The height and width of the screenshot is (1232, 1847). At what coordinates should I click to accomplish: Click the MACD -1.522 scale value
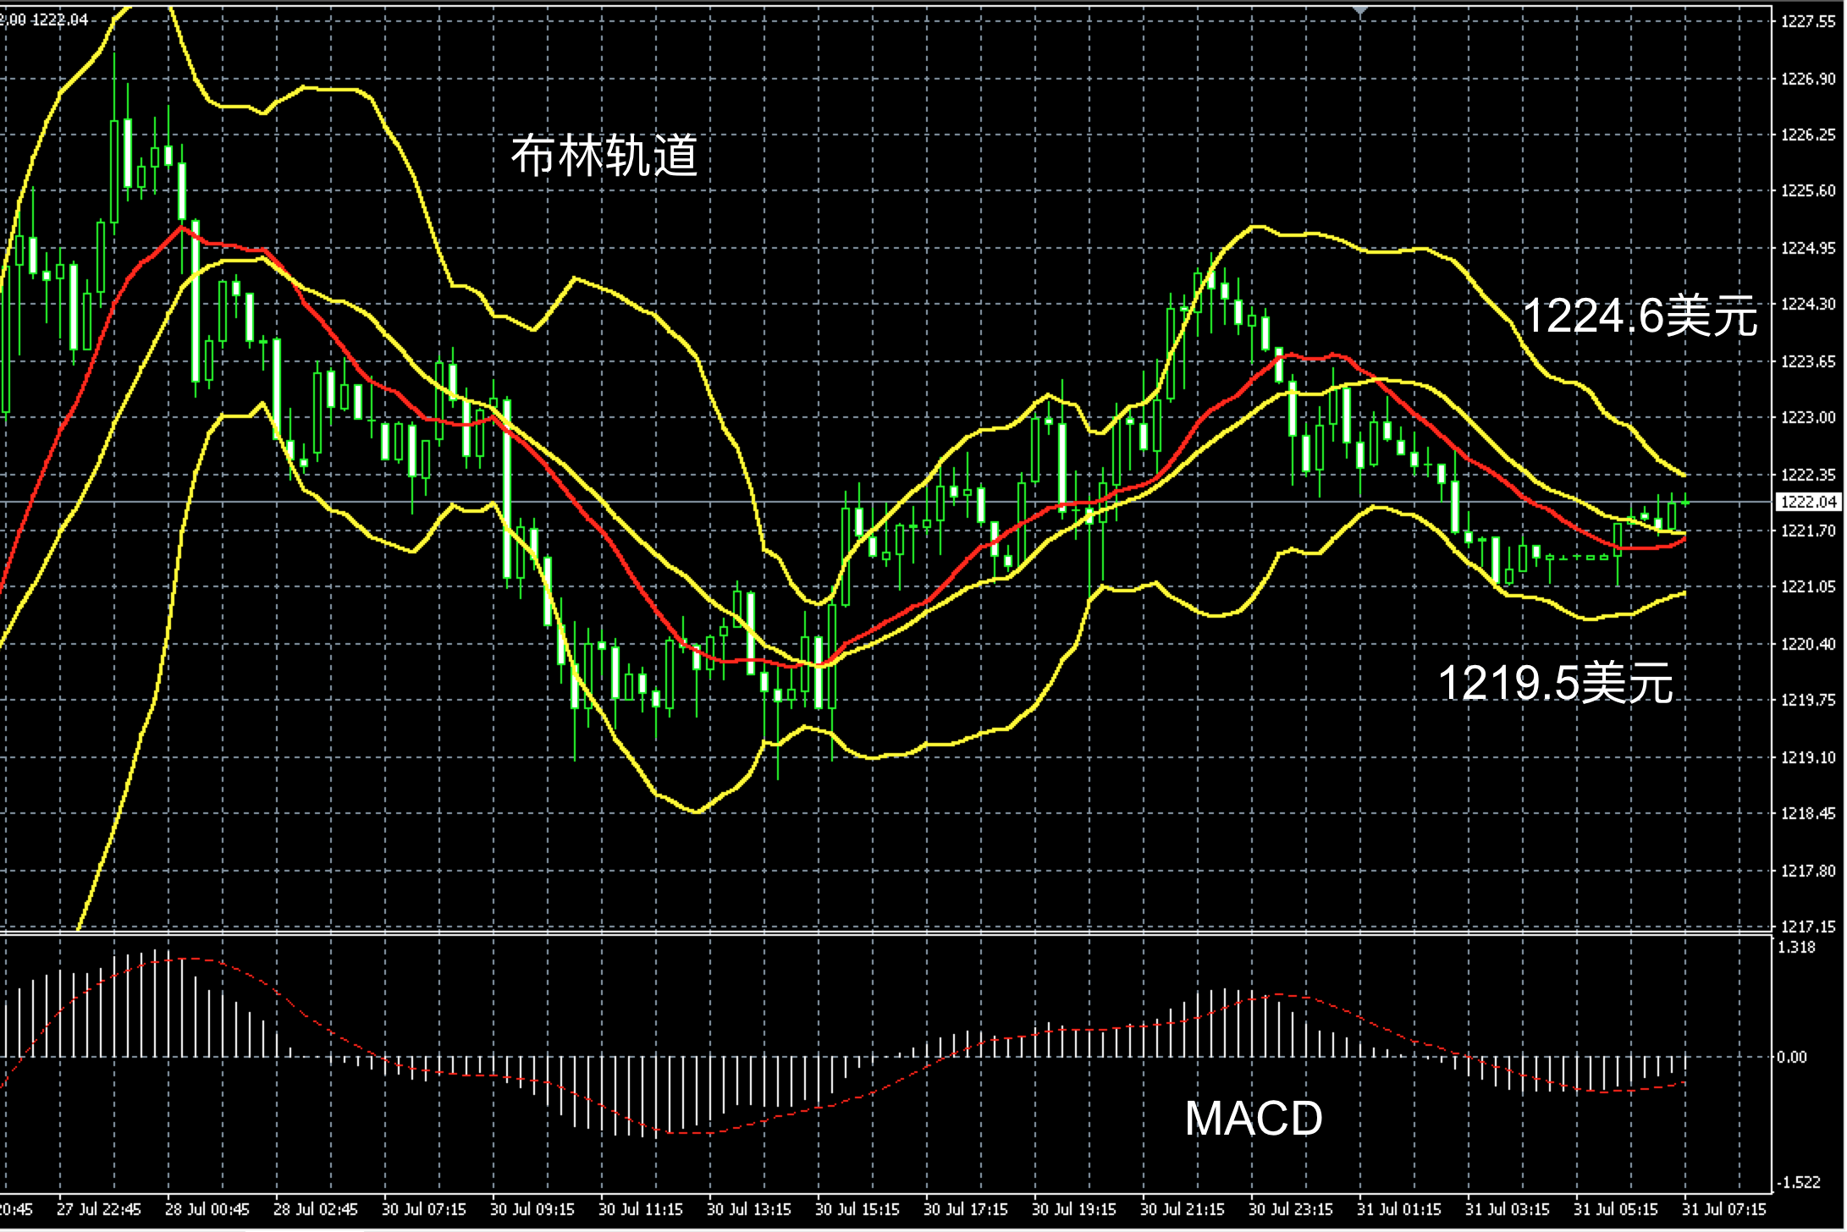(1799, 1182)
